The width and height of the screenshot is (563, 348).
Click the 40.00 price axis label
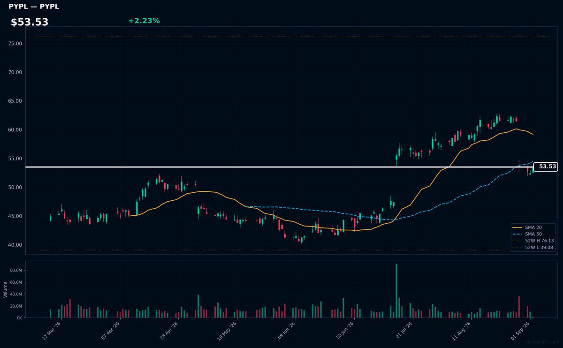15,245
